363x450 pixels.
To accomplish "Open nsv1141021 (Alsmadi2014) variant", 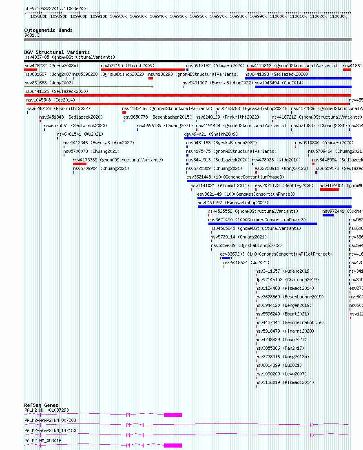I will (x=220, y=186).
